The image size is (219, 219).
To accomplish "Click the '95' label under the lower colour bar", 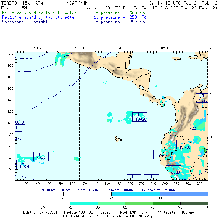I will 180,207.
